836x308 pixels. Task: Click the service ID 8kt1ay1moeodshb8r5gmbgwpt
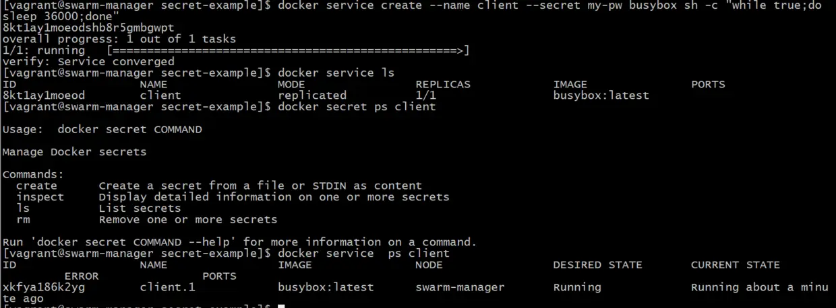pyautogui.click(x=88, y=28)
